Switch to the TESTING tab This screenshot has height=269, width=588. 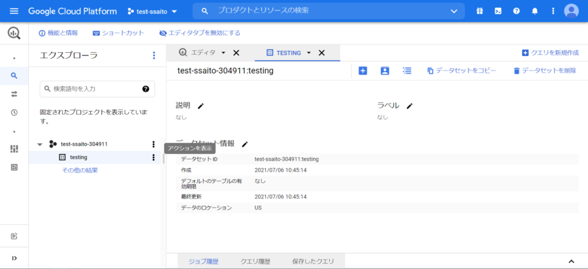click(x=284, y=53)
